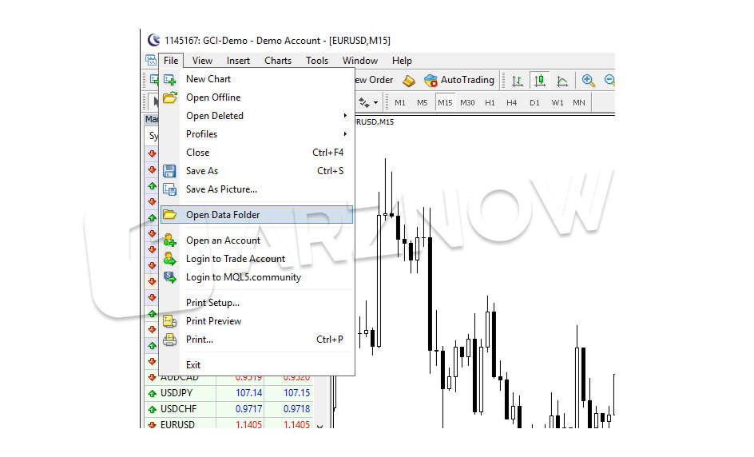Click Print... menu entry

click(x=256, y=339)
